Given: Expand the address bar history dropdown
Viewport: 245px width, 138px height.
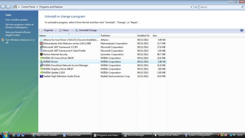Looking at the screenshot, I should pyautogui.click(x=191, y=7).
